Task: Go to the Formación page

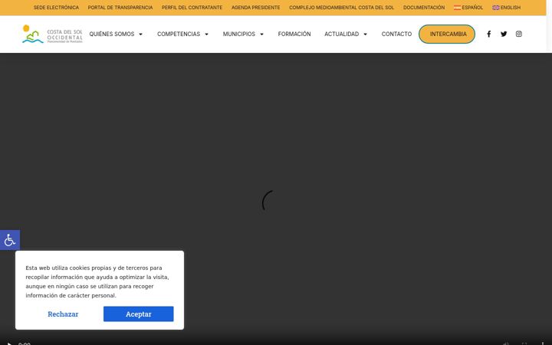Action: [294, 34]
